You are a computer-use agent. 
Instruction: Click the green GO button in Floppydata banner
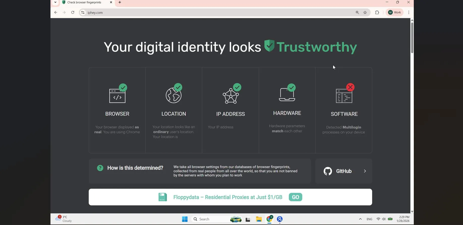pos(295,197)
